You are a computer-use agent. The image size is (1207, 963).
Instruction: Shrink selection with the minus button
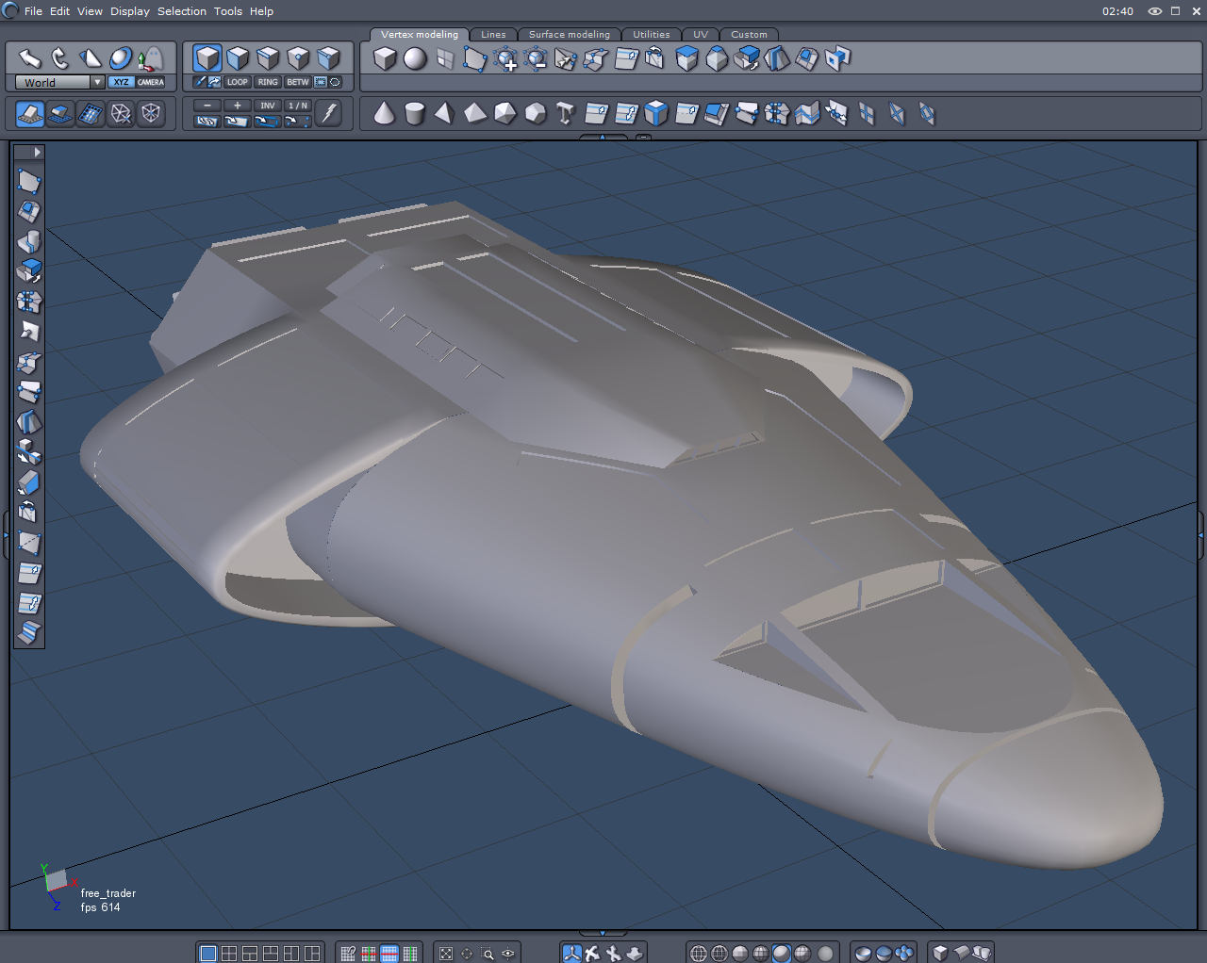pos(207,106)
